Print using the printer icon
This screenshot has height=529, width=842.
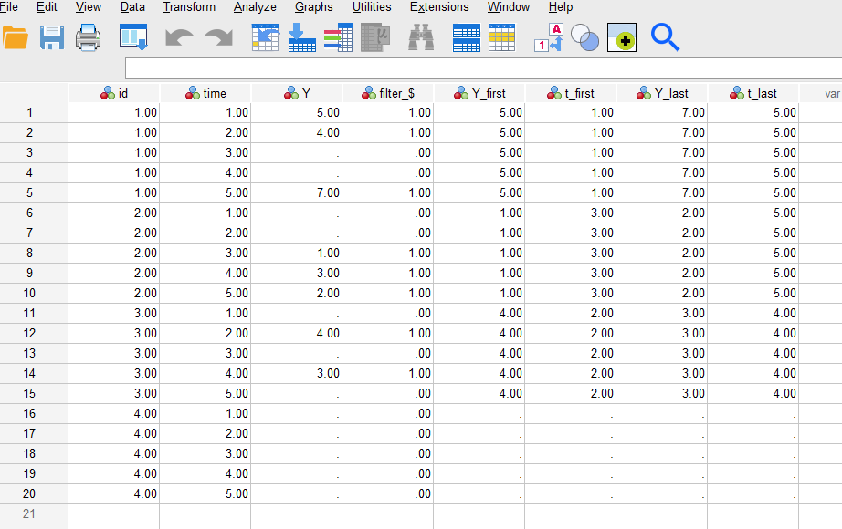88,37
